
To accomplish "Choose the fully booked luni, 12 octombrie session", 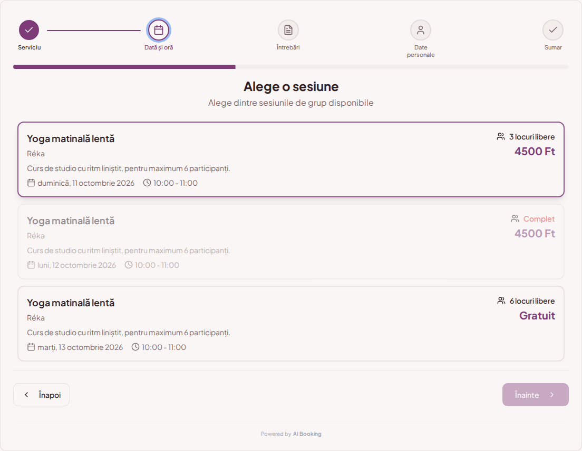I will click(291, 242).
